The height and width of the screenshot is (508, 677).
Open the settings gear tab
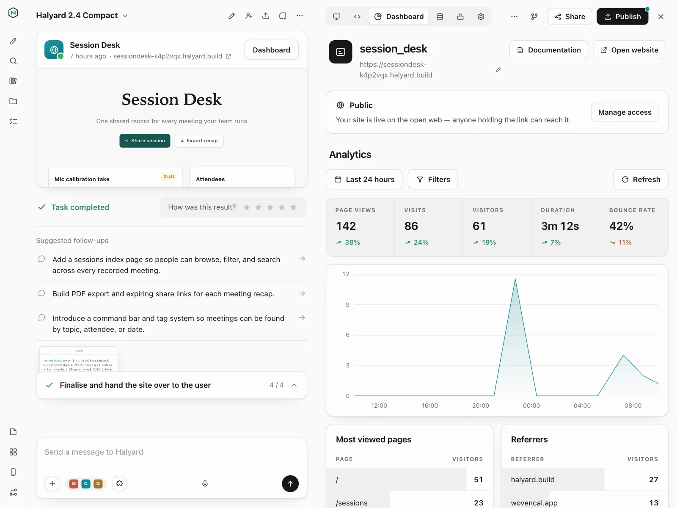coord(481,17)
